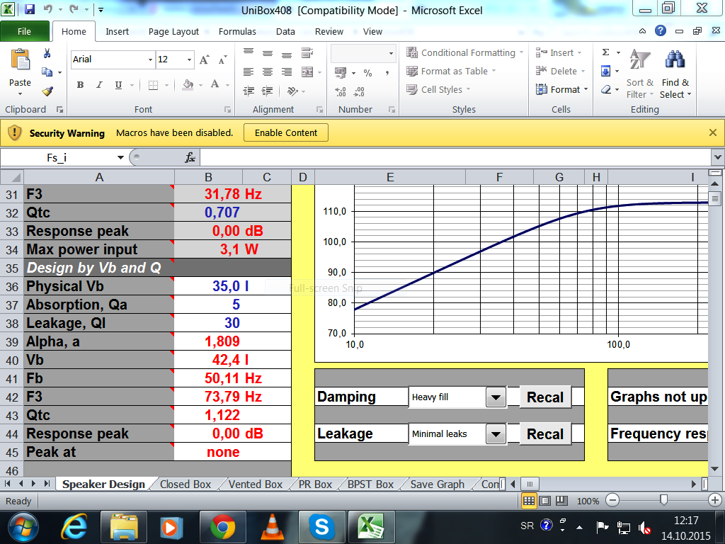
Task: Toggle Bold formatting
Action: tap(81, 85)
